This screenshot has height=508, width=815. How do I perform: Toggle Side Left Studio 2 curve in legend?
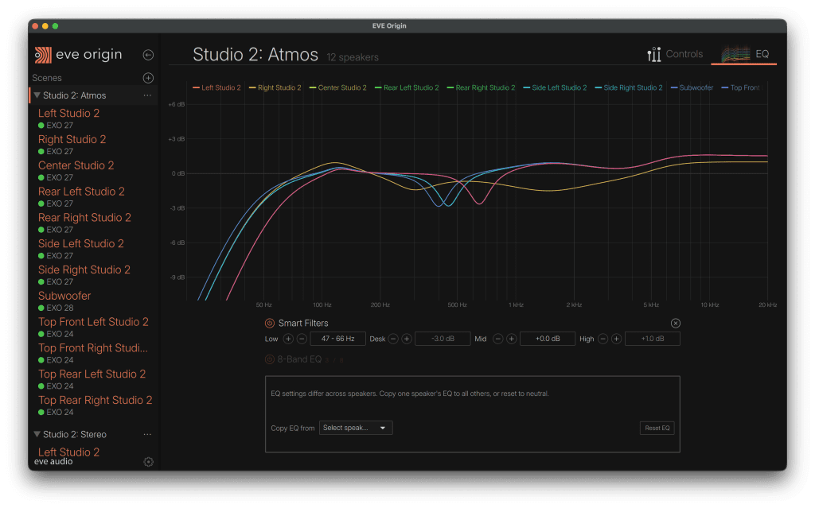(x=555, y=87)
